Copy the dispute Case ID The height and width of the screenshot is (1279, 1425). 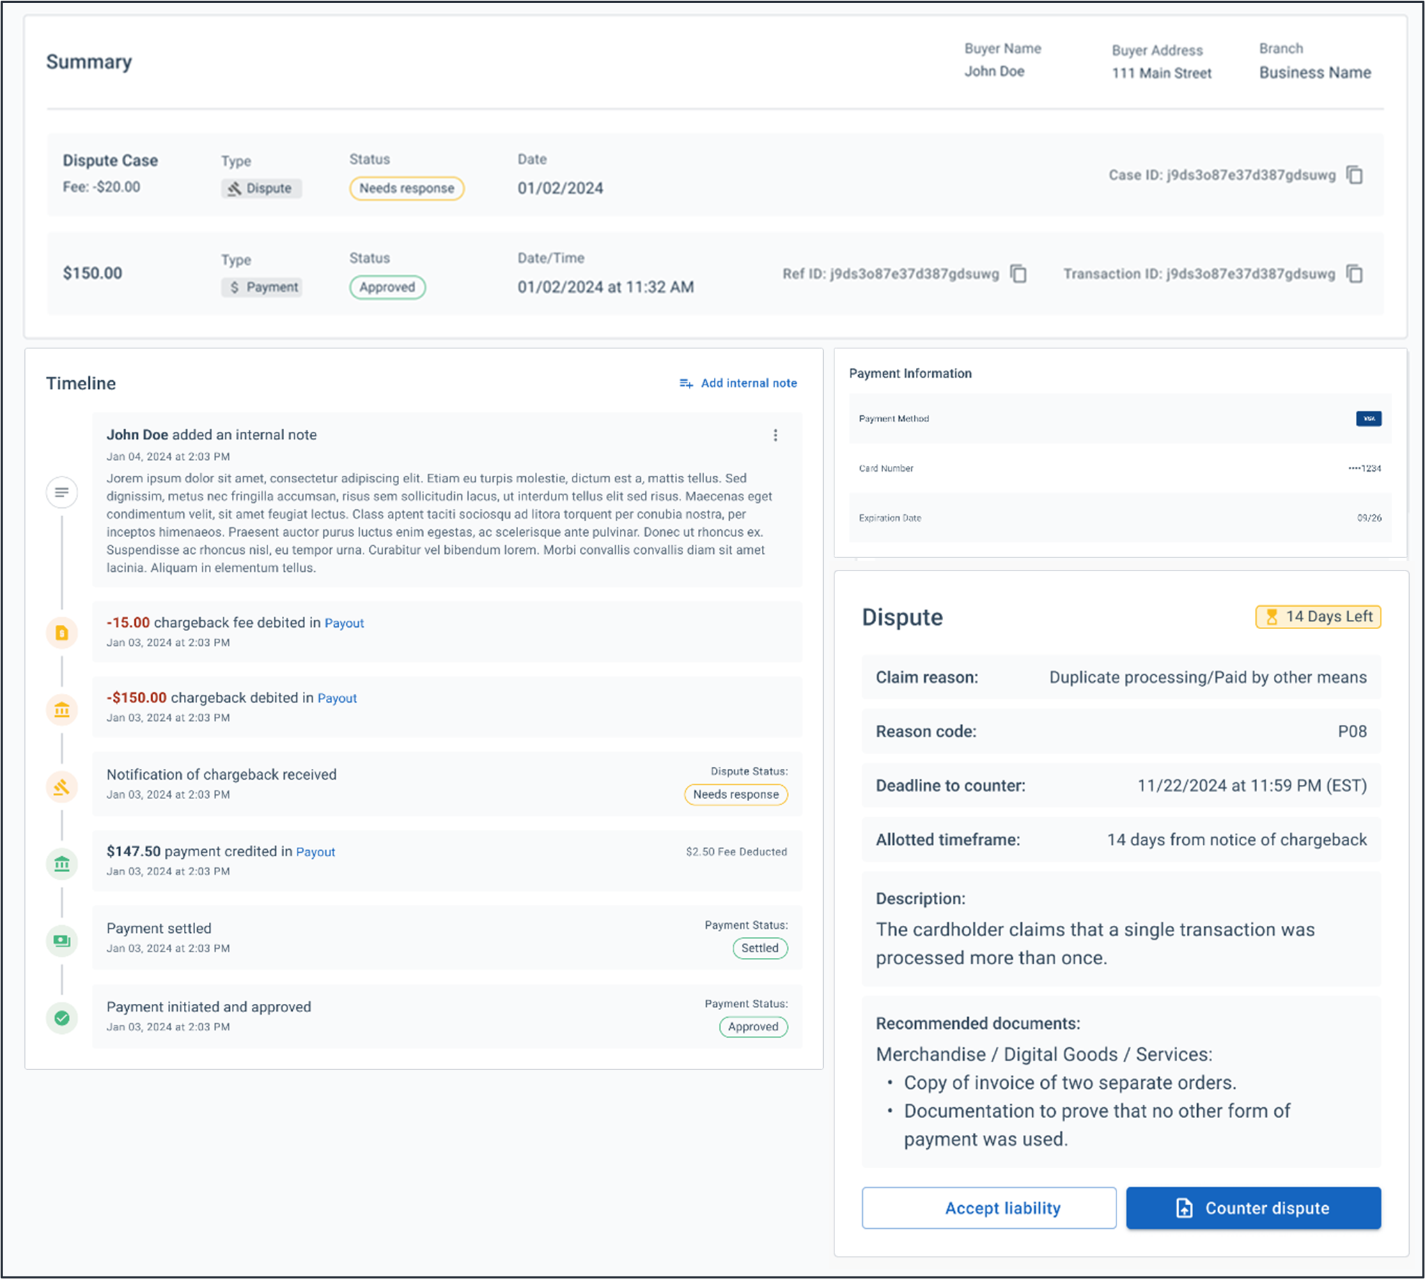tap(1355, 176)
